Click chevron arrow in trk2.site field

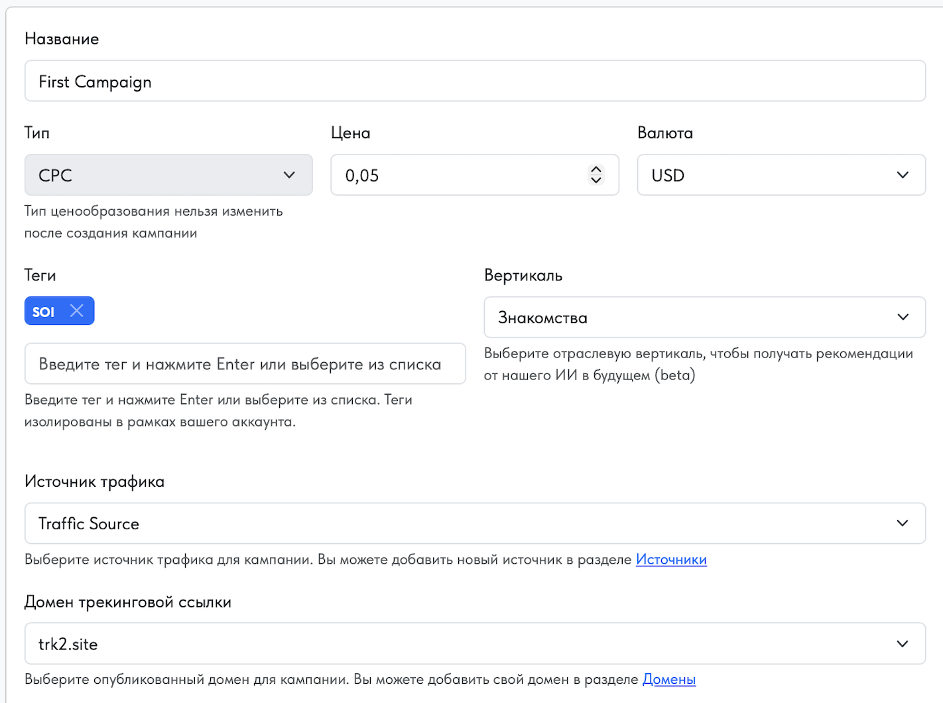(903, 643)
